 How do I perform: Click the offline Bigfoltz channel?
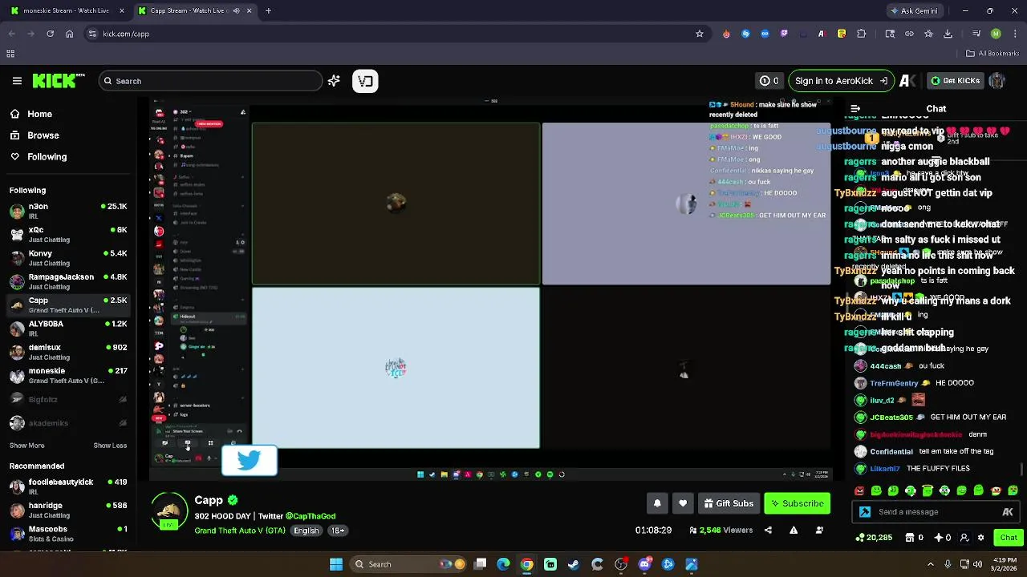68,399
